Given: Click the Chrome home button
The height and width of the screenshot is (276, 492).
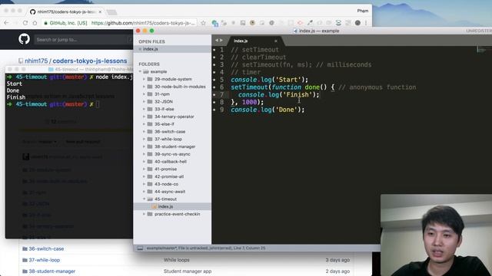Looking at the screenshot, I should (35, 23).
